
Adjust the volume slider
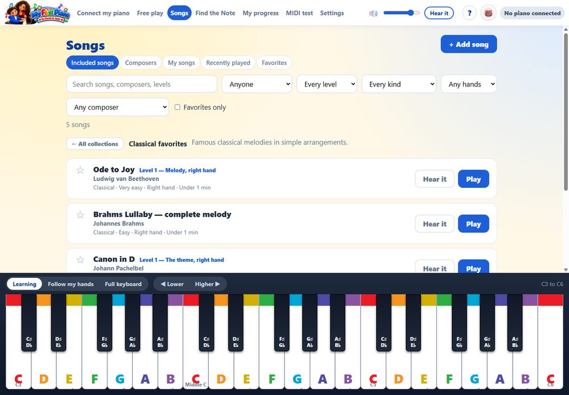point(401,13)
